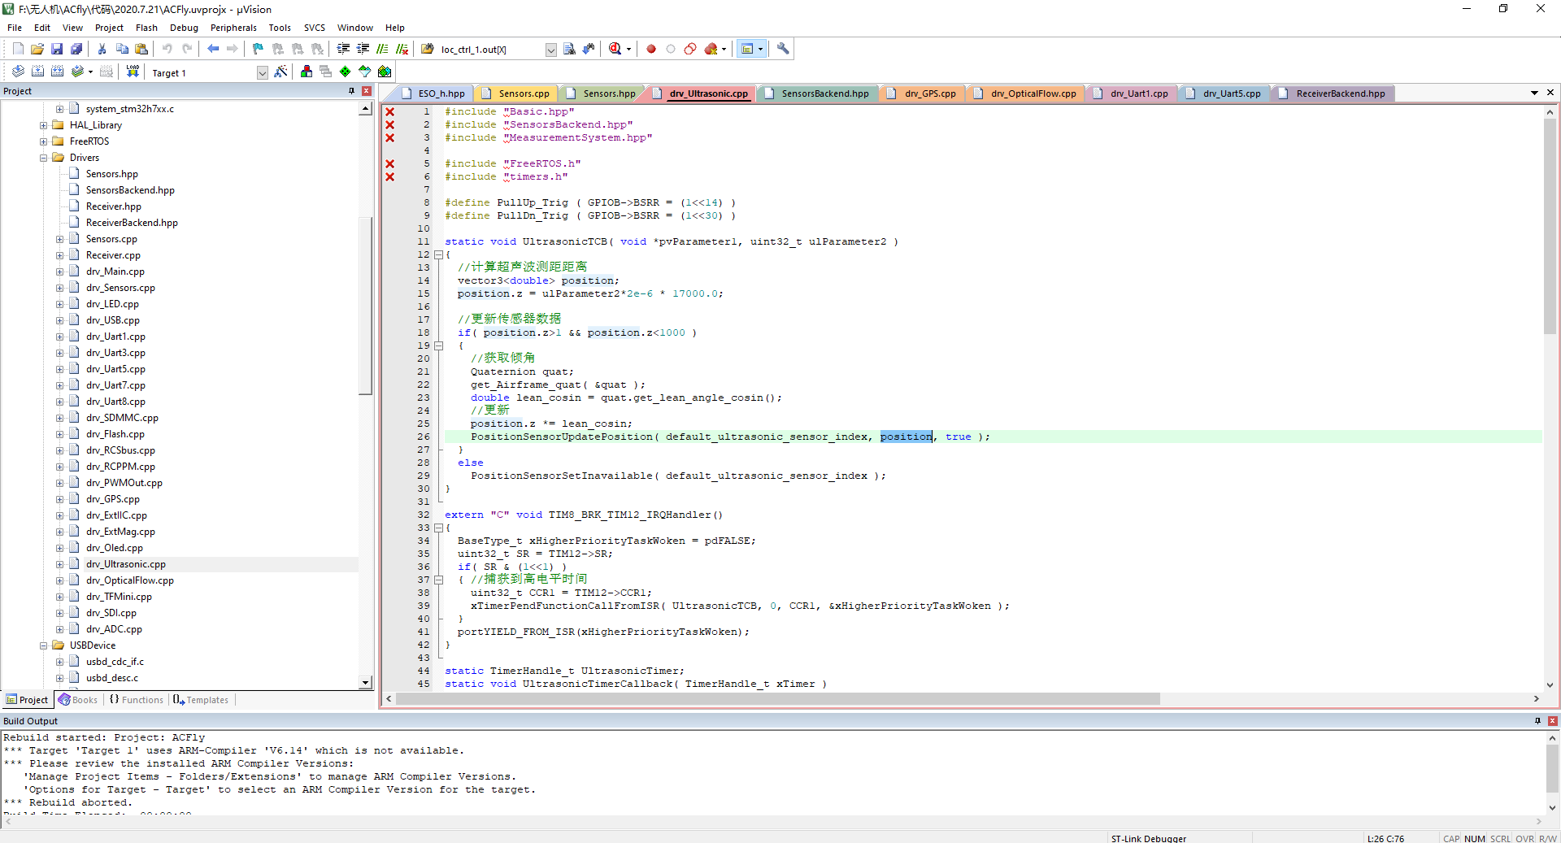Viewport: 1561px width, 843px height.
Task: Collapse the code fold at line 12
Action: click(x=438, y=254)
